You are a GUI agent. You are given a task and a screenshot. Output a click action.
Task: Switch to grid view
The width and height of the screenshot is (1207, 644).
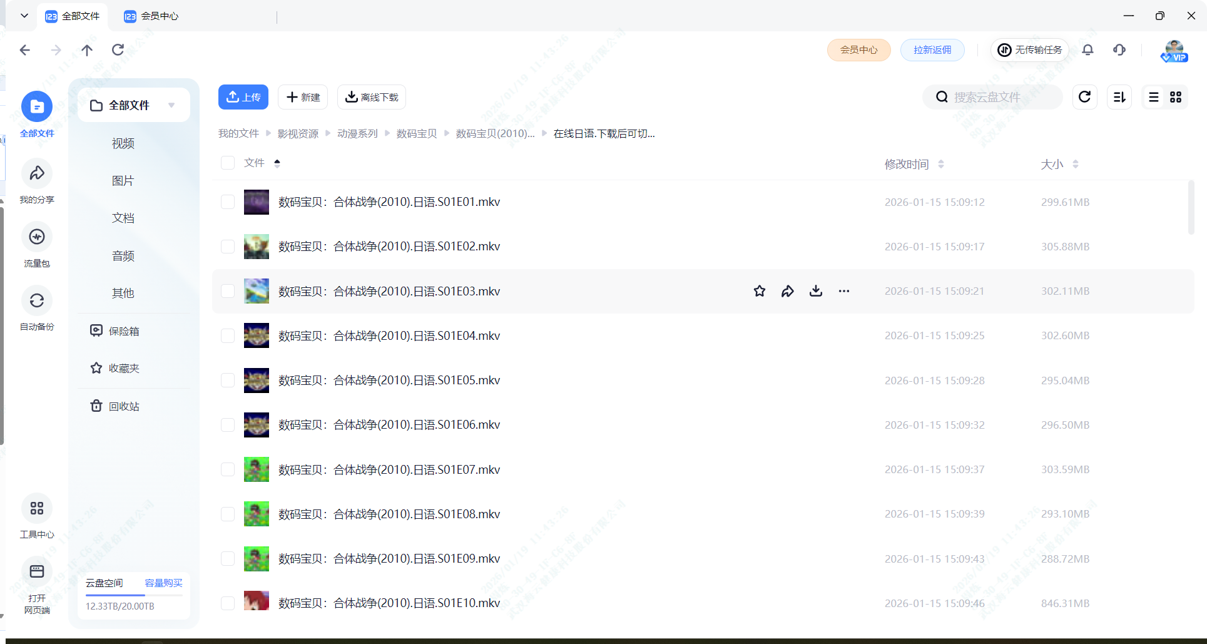(x=1176, y=97)
